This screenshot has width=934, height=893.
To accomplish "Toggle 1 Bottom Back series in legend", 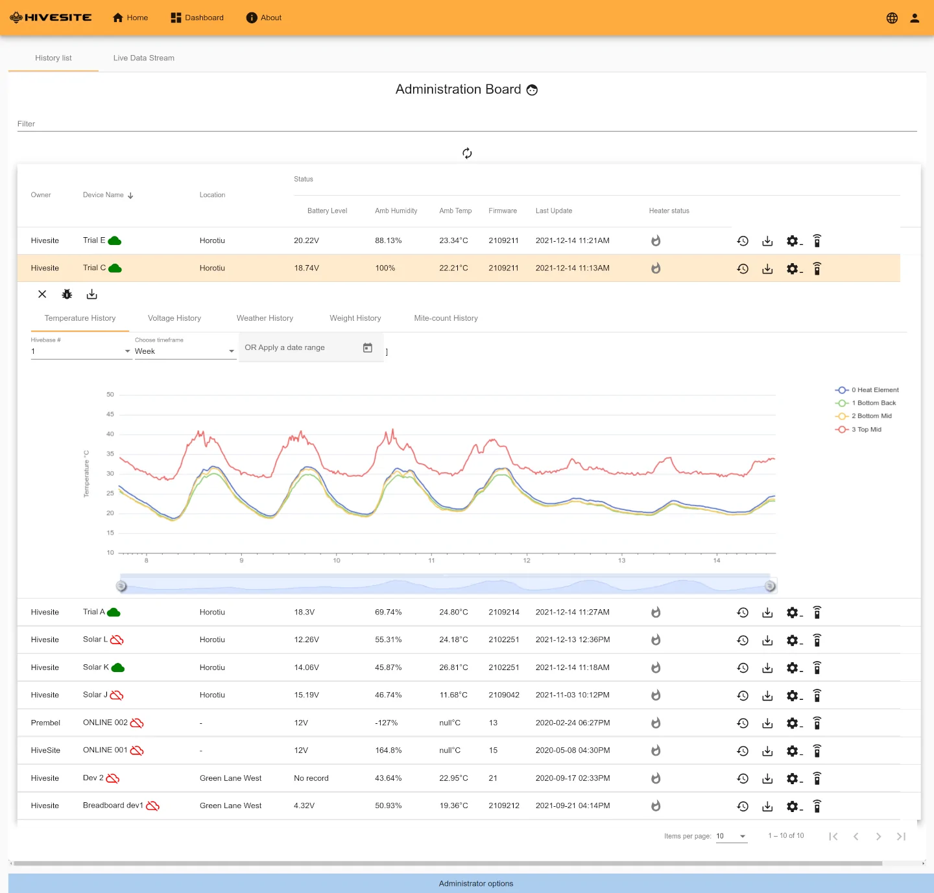I will click(865, 403).
